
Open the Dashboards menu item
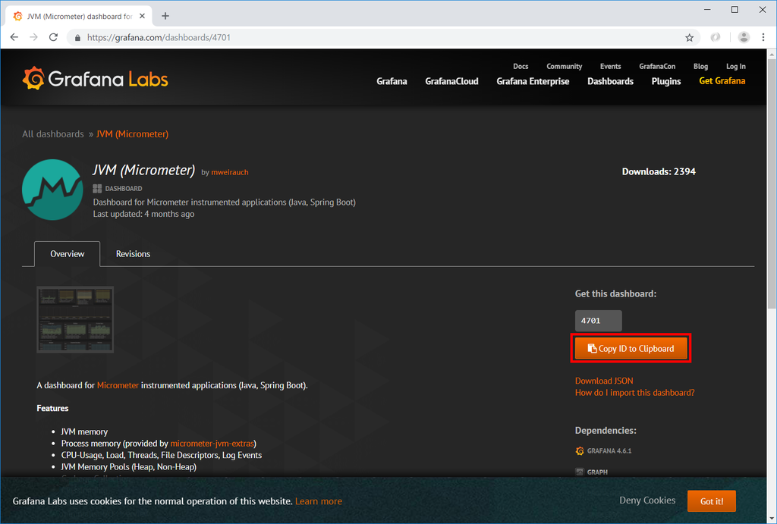point(610,81)
